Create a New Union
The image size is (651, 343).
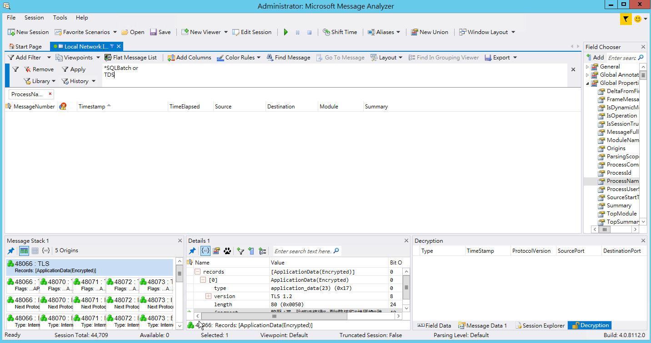[429, 32]
